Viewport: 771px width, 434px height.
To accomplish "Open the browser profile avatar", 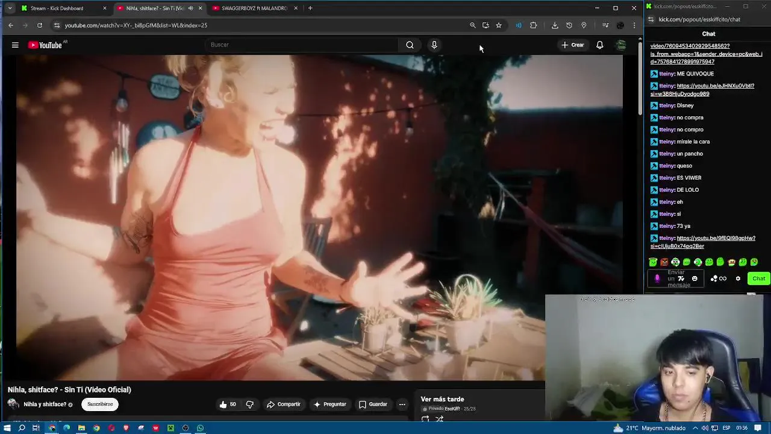I will click(x=620, y=25).
